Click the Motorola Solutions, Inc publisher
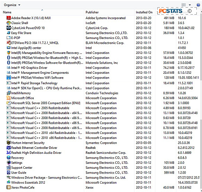 (102, 63)
